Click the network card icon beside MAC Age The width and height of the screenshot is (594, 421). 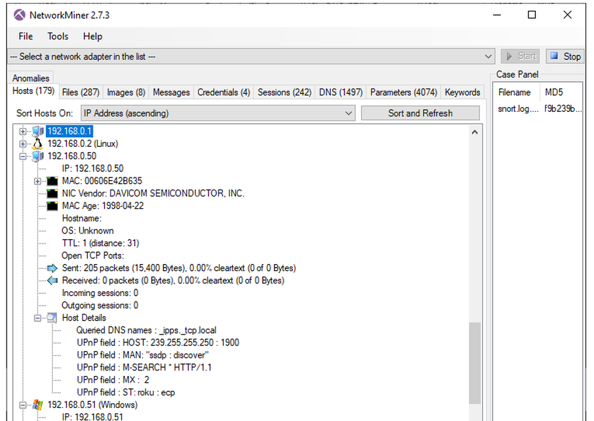pyautogui.click(x=52, y=206)
